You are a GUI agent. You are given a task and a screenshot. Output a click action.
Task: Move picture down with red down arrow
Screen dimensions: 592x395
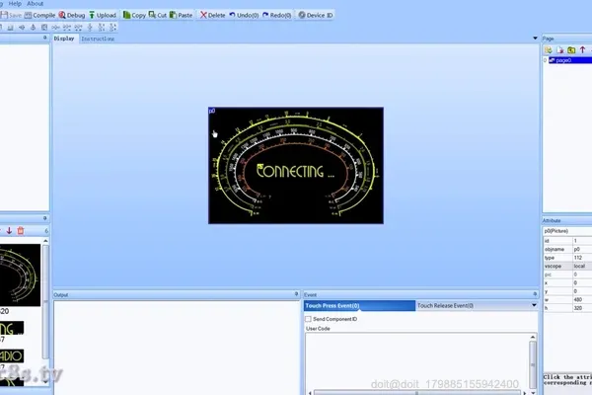[9, 230]
